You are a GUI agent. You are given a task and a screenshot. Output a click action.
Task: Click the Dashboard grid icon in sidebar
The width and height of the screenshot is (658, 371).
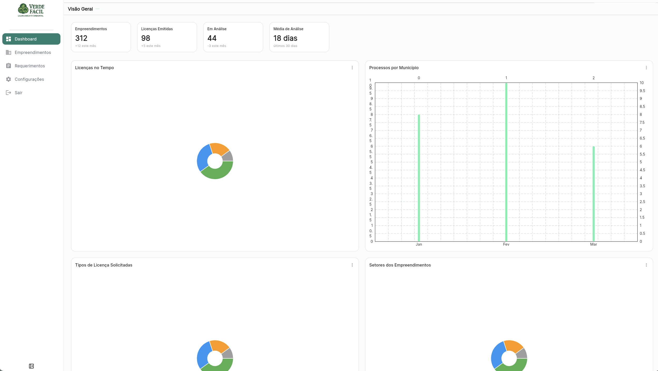click(x=9, y=39)
